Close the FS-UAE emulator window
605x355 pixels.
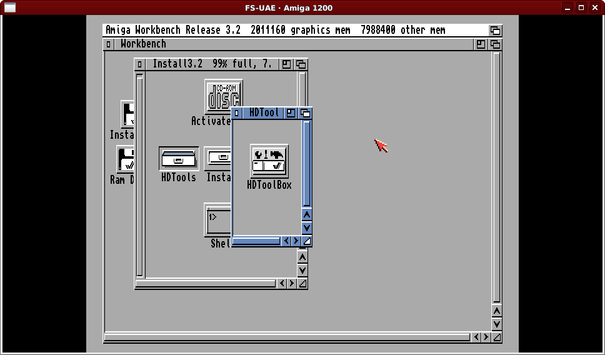pos(595,7)
